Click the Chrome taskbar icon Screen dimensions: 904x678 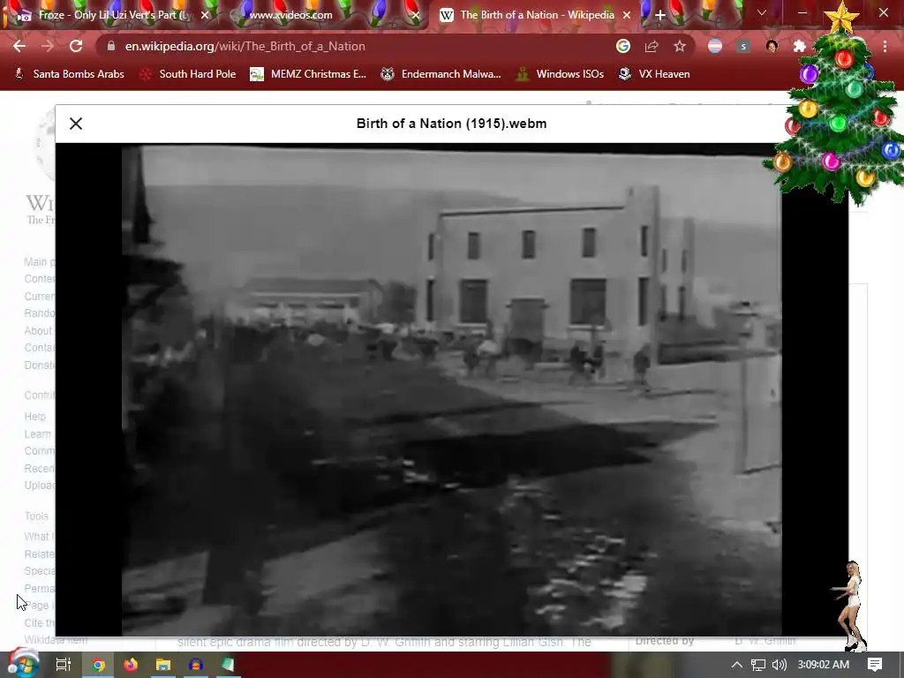click(98, 665)
